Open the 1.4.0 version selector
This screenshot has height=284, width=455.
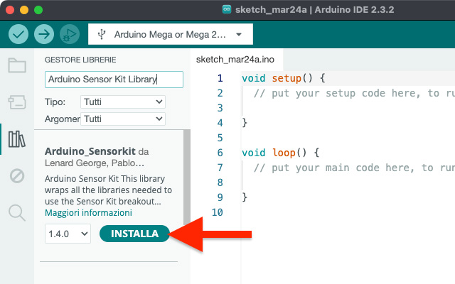[68, 234]
